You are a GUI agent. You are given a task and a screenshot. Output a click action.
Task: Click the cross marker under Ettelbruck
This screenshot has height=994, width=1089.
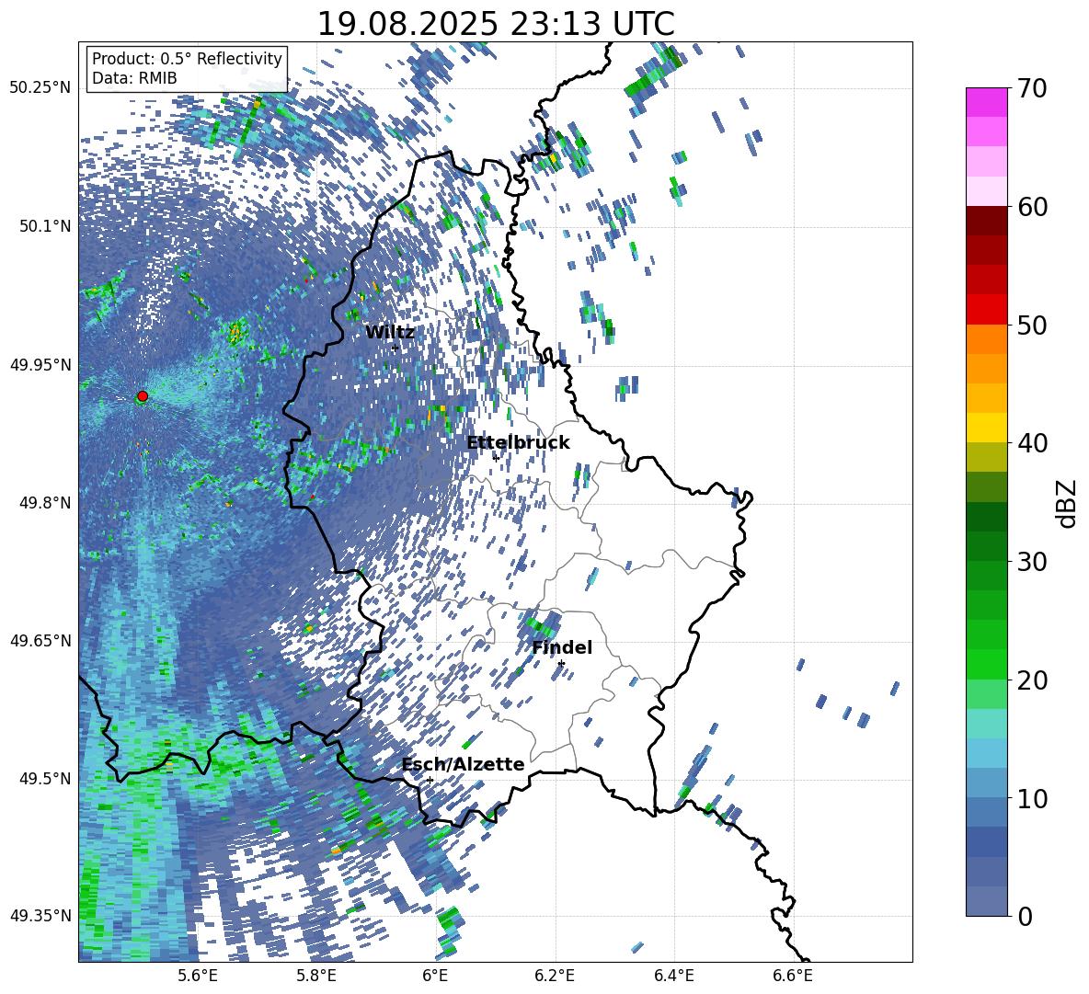click(x=496, y=457)
